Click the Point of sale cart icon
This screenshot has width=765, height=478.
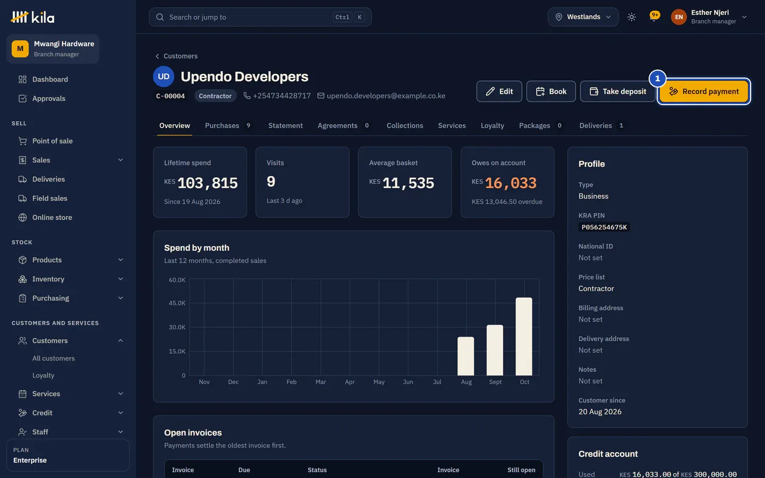pyautogui.click(x=22, y=141)
